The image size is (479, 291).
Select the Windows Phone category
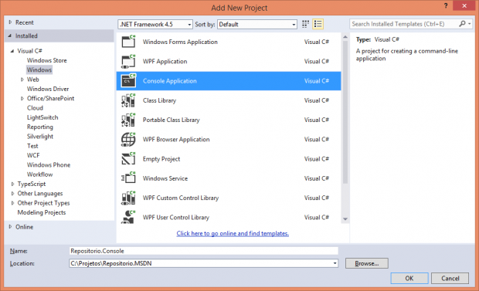click(x=48, y=165)
